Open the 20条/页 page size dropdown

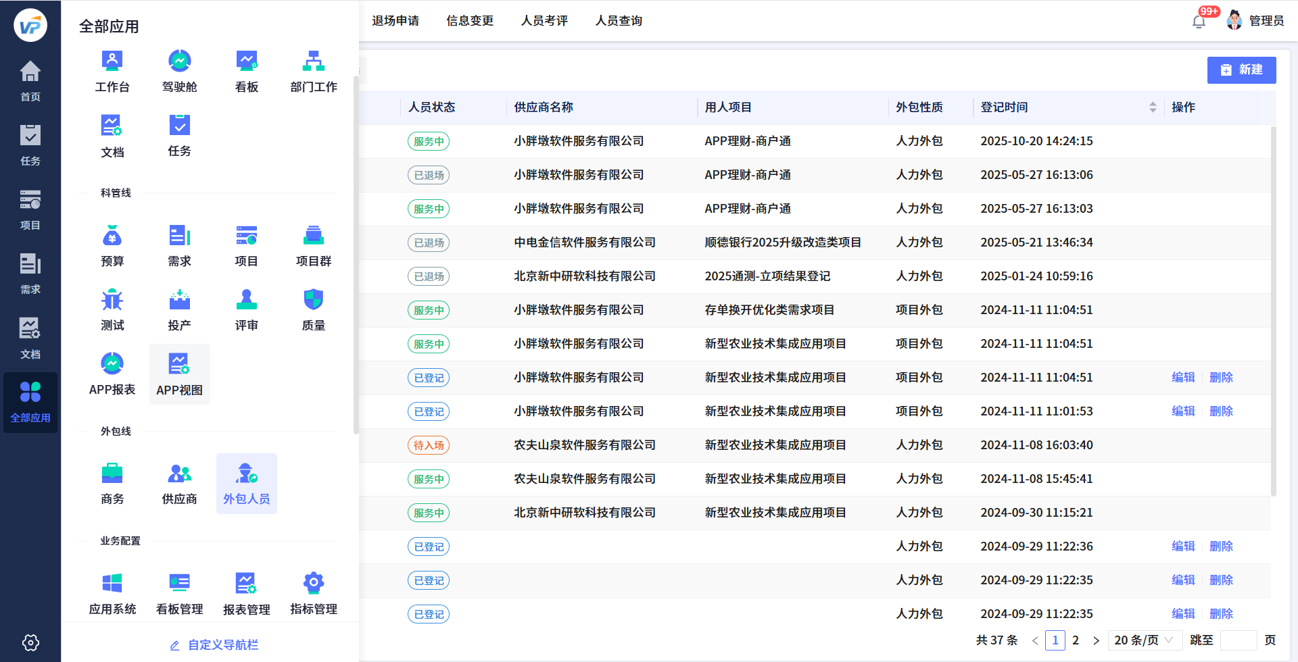pyautogui.click(x=1145, y=639)
